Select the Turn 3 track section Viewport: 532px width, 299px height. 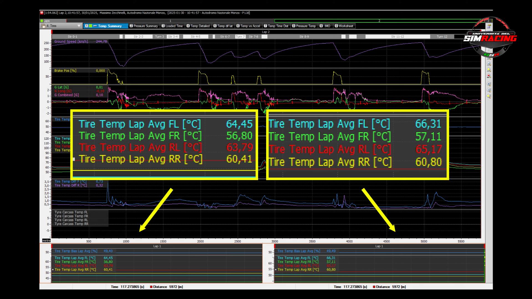(x=159, y=37)
